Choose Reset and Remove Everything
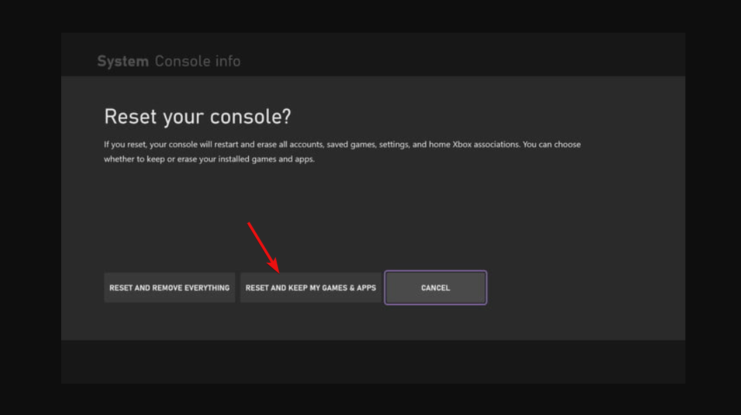Image resolution: width=741 pixels, height=415 pixels. [x=169, y=287]
